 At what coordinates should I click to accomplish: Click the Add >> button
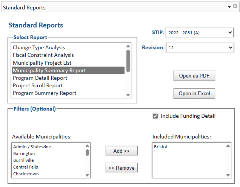point(122,151)
